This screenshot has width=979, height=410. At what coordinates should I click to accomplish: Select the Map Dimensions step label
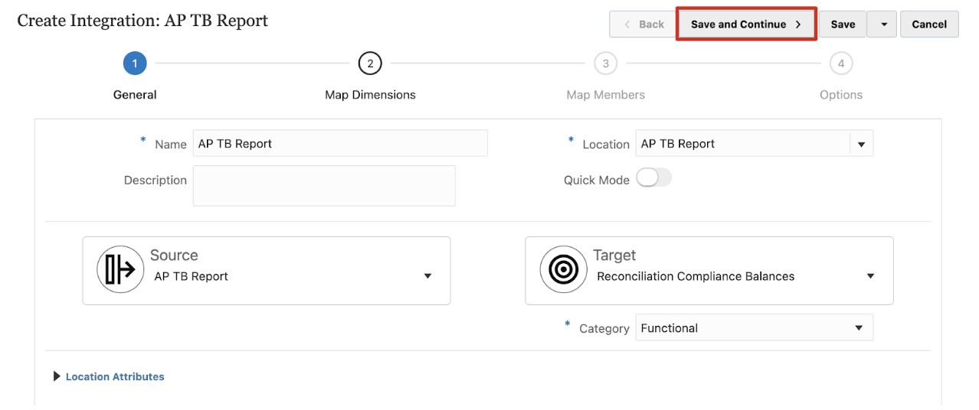[x=370, y=95]
